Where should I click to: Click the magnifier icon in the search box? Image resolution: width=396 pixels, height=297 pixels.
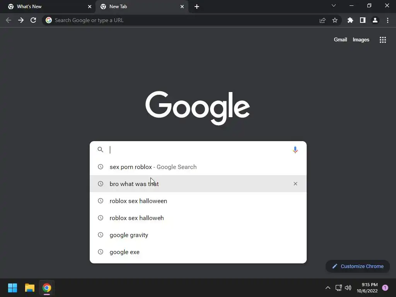tap(100, 150)
